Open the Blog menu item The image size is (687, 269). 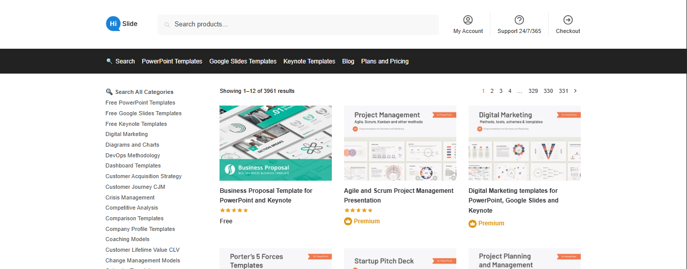pyautogui.click(x=348, y=61)
